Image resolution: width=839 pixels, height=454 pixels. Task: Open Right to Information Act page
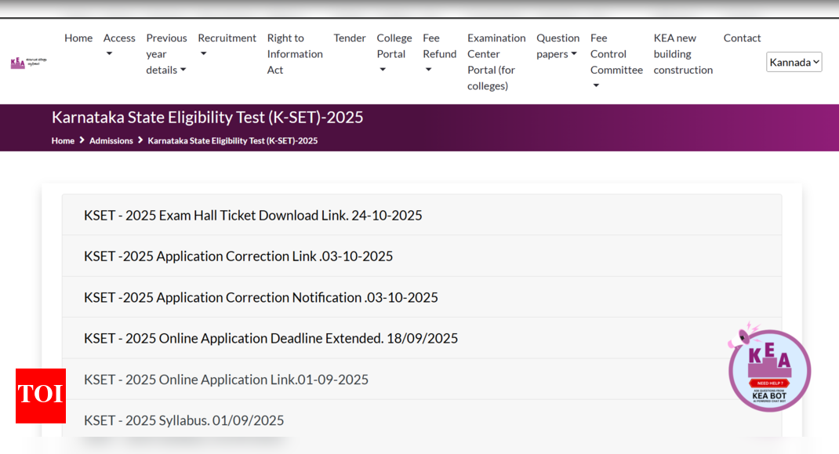[x=295, y=53]
